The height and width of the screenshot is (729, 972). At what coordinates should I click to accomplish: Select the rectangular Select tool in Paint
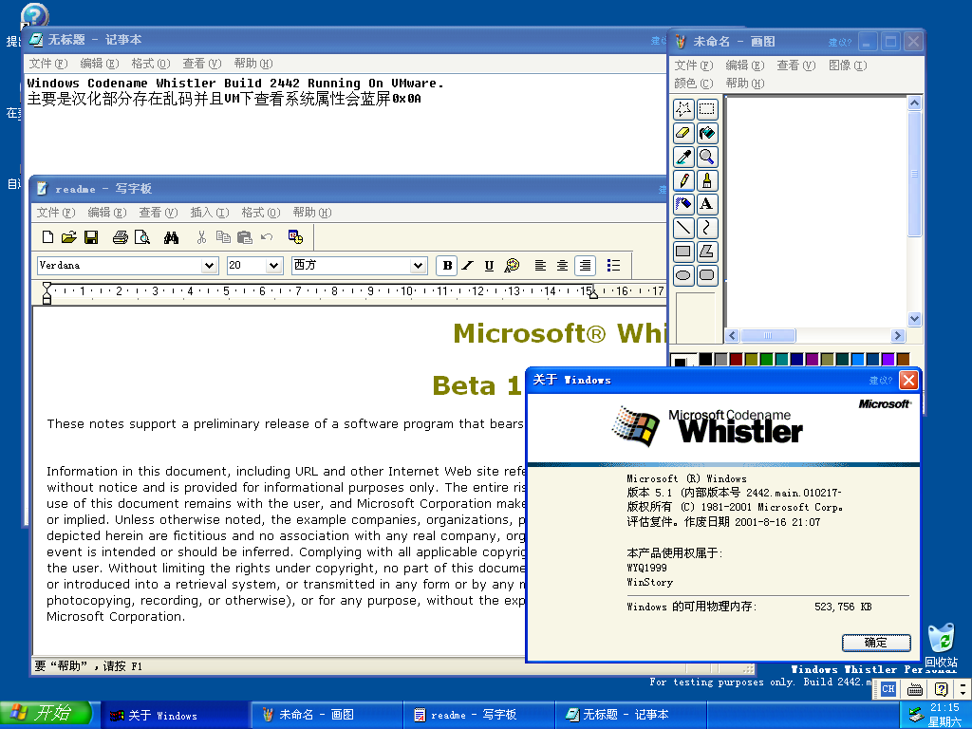[x=706, y=109]
